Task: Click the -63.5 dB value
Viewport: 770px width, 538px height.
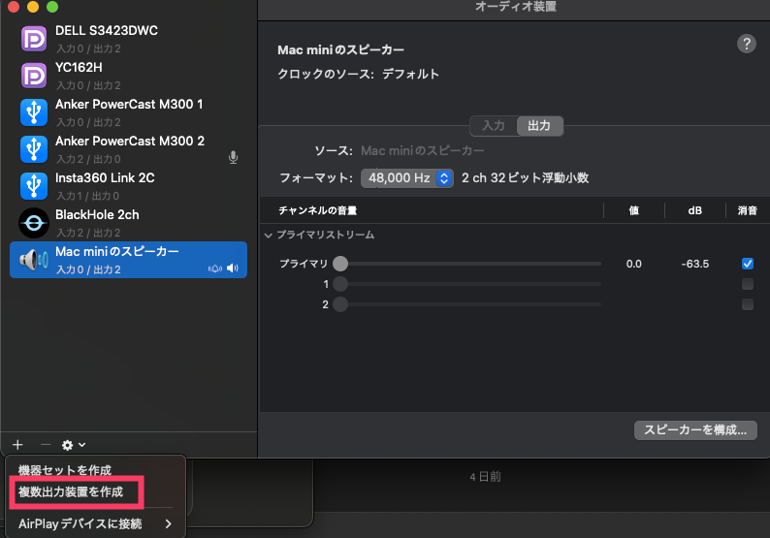Action: tap(695, 264)
